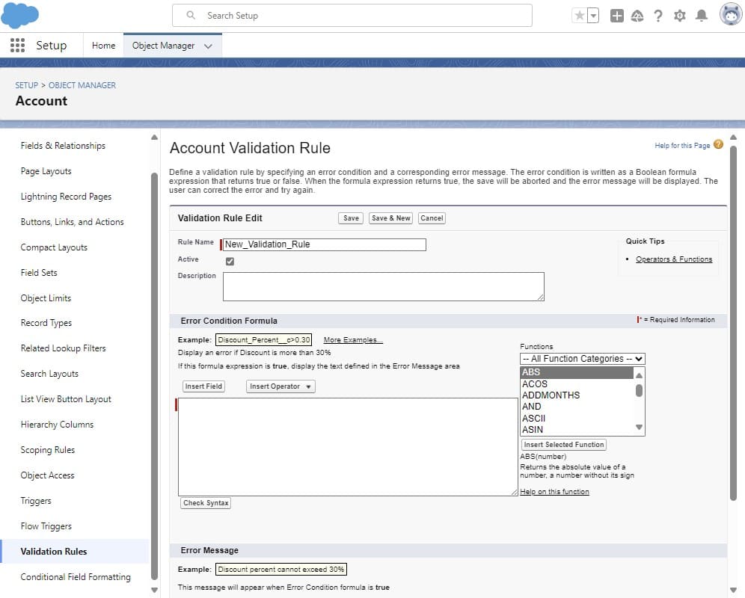Open Operators & Functions quick tip
Image resolution: width=745 pixels, height=598 pixels.
(674, 259)
